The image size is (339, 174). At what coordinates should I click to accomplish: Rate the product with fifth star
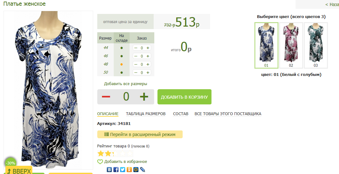[130, 153]
